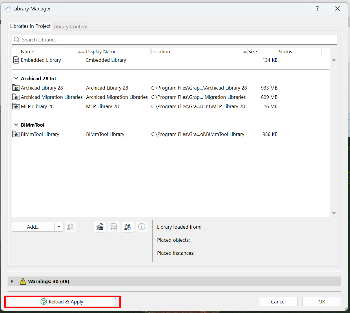Collapse the BIMmTool group
The image size is (350, 313).
click(16, 125)
